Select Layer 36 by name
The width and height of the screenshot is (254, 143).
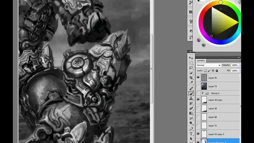pyautogui.click(x=213, y=78)
